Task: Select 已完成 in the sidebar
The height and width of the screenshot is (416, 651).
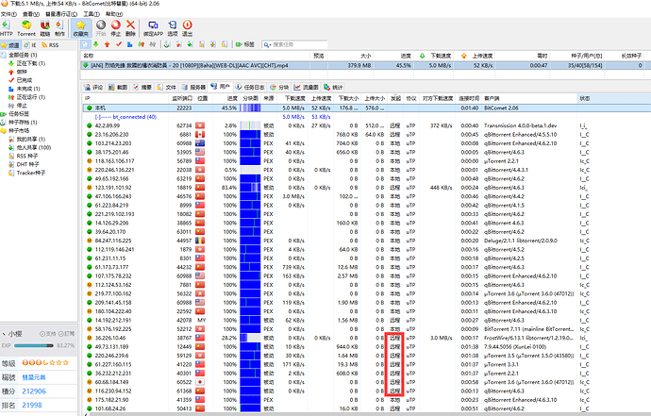Action: pos(21,80)
